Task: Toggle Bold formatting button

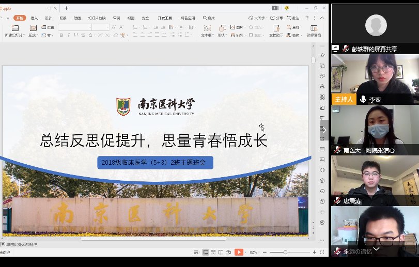Action: click(61, 36)
